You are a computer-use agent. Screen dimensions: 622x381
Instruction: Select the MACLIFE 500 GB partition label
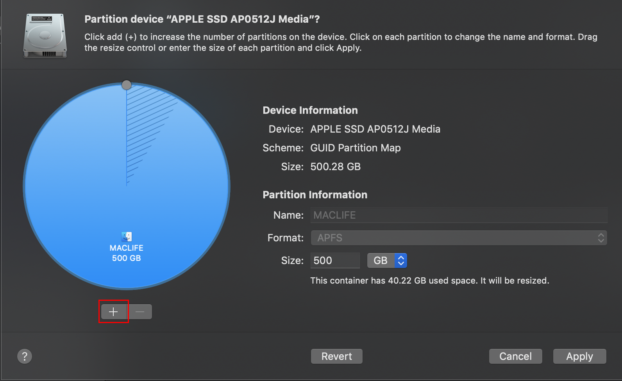pyautogui.click(x=127, y=253)
